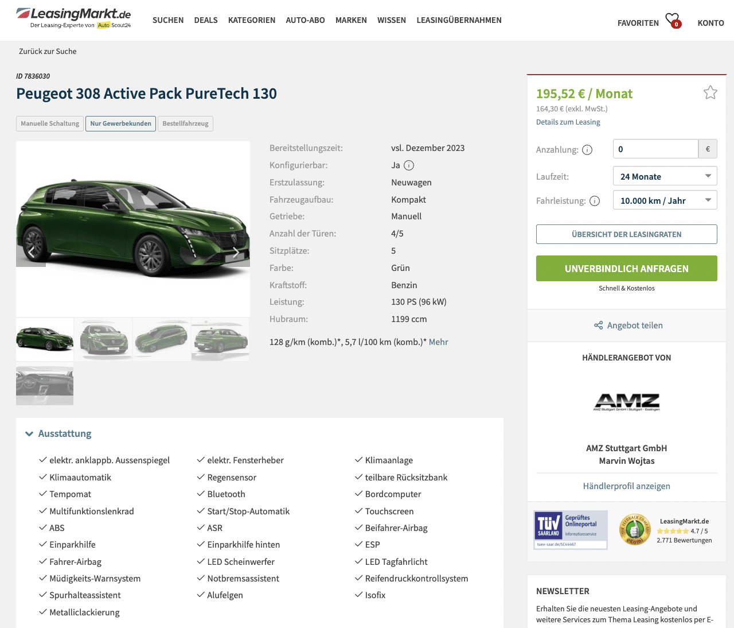
Task: Select interior dashboard thumbnail
Action: [x=45, y=386]
